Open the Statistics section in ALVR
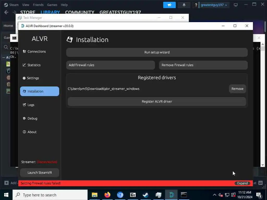 (x=40, y=65)
